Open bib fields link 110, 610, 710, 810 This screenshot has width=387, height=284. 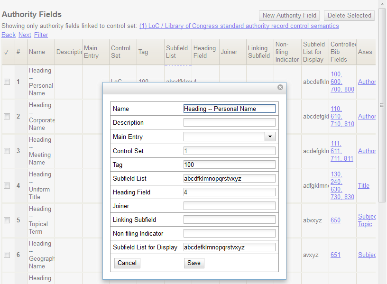tap(342, 116)
